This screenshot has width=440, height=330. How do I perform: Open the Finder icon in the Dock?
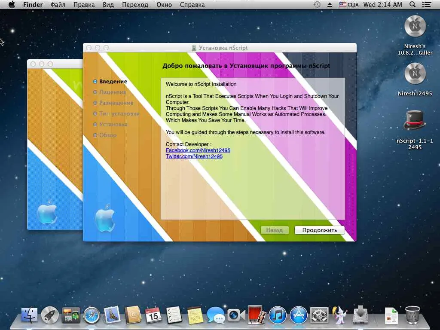(29, 315)
